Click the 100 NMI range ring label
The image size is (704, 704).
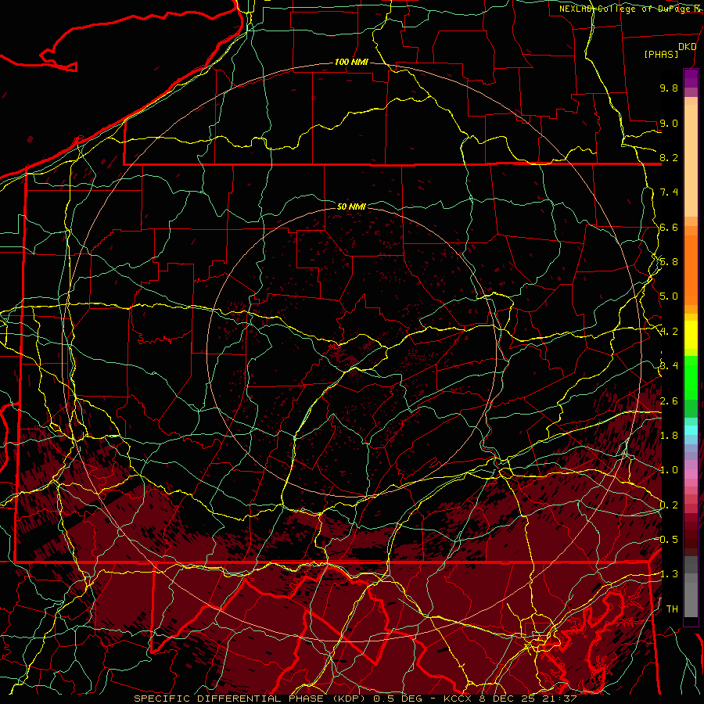pos(351,62)
